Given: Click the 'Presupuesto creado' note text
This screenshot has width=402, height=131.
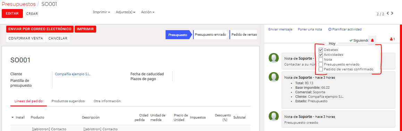Looking at the screenshot, I should [301, 123].
